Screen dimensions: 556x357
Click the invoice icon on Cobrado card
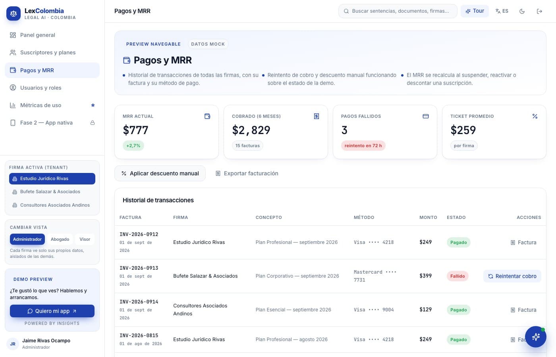coord(317,116)
